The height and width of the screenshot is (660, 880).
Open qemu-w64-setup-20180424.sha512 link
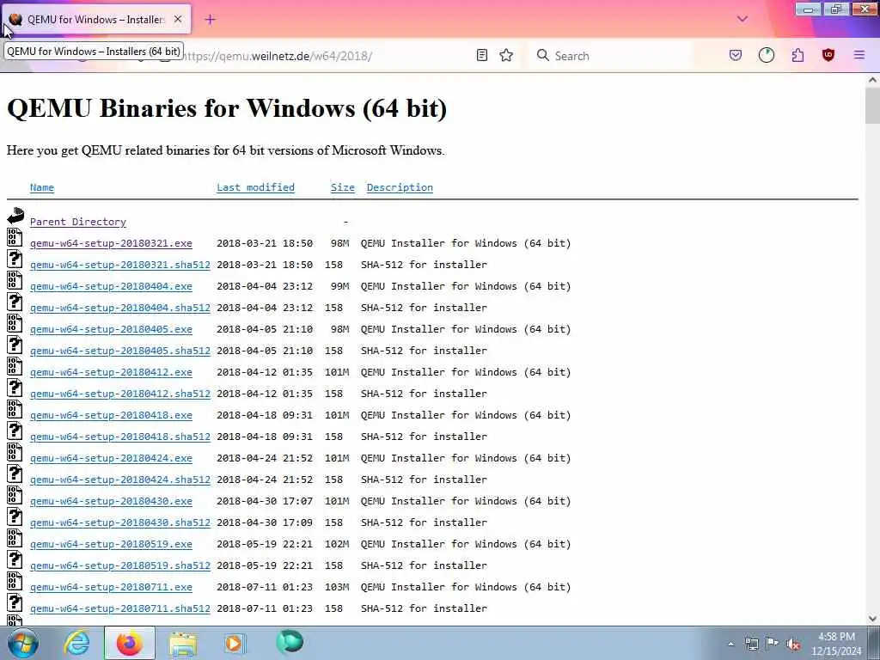[120, 480]
